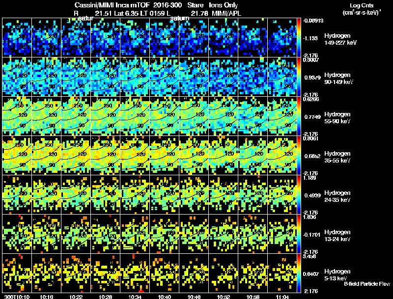This screenshot has height=299, width=393.
Task: Click the '10:40' time axis label
Action: [x=165, y=297]
